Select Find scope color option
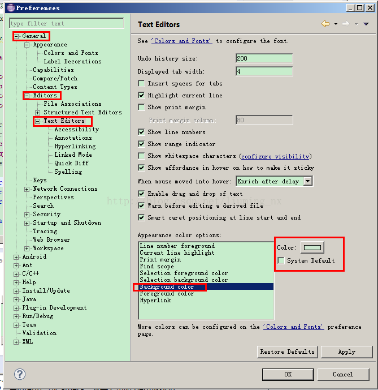The image size is (378, 390). click(x=157, y=267)
